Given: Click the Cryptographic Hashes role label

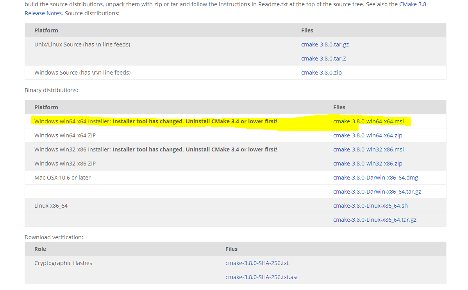Looking at the screenshot, I should [63, 263].
